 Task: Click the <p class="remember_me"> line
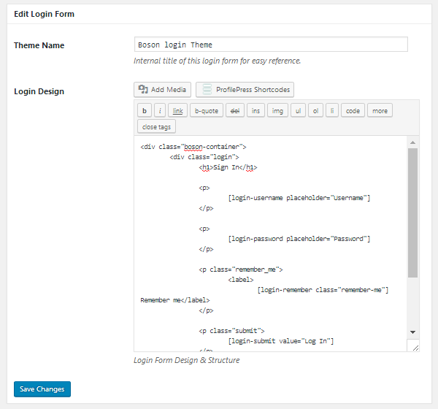(x=241, y=270)
